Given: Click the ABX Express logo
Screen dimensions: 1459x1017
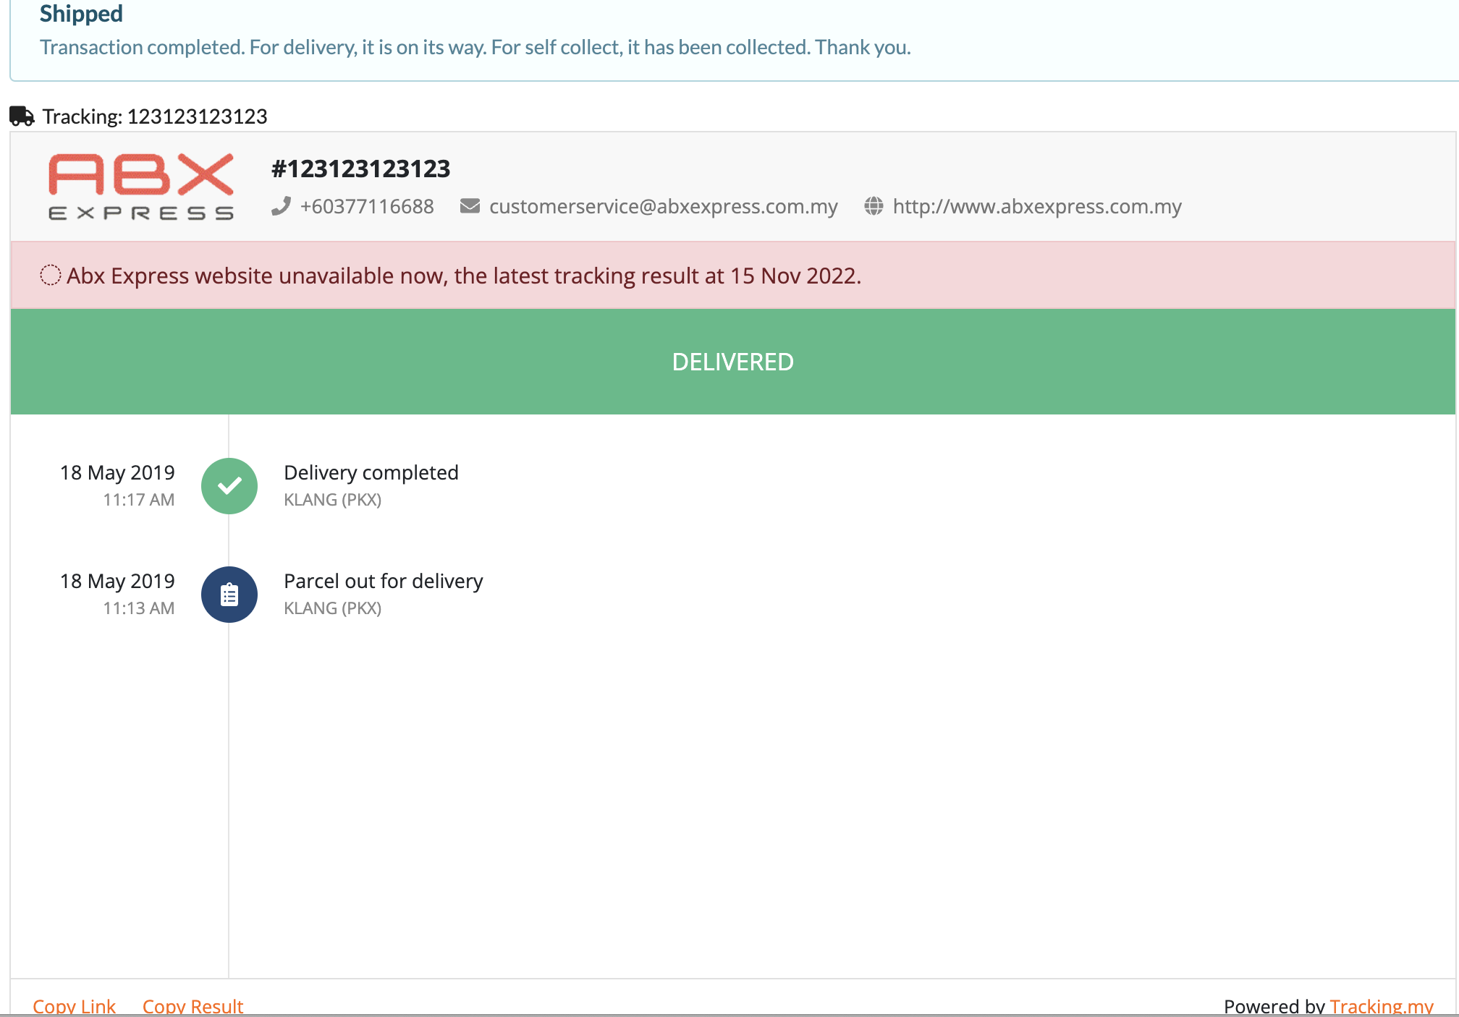Looking at the screenshot, I should point(141,187).
